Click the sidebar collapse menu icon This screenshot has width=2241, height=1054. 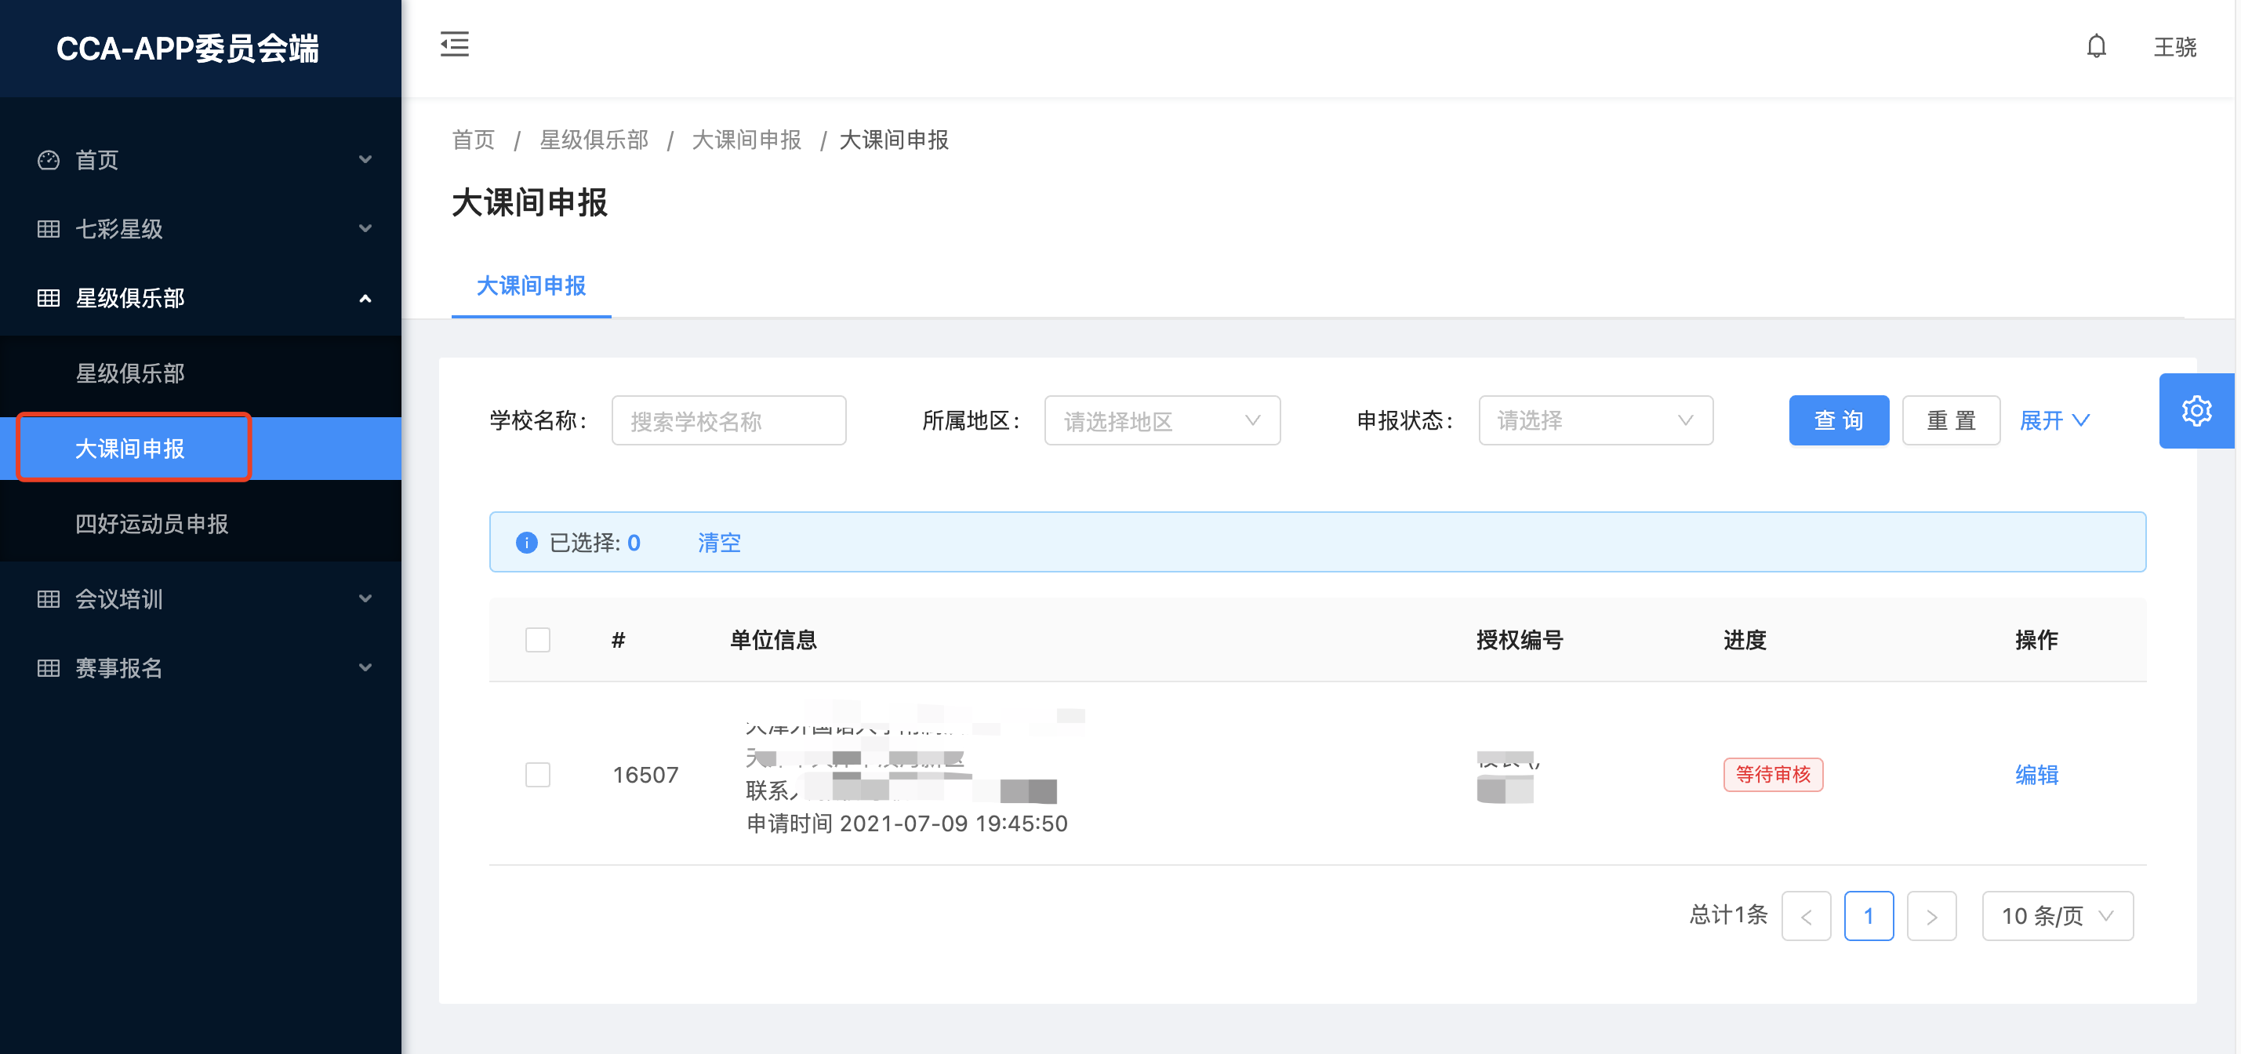[x=454, y=45]
